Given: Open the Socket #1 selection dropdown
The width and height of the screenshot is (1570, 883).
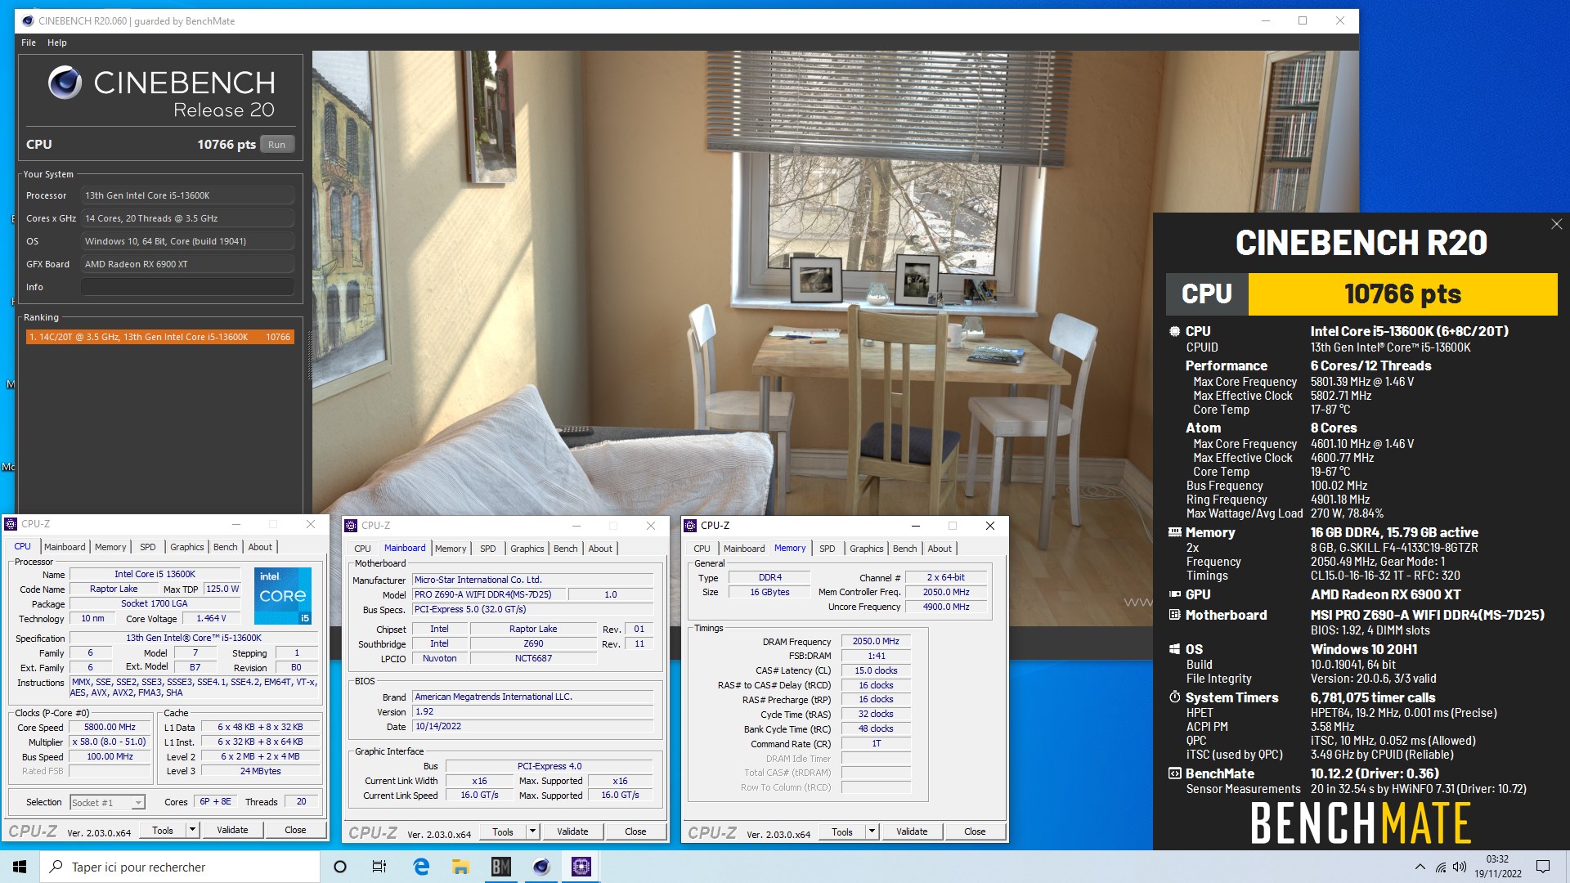Looking at the screenshot, I should click(107, 802).
